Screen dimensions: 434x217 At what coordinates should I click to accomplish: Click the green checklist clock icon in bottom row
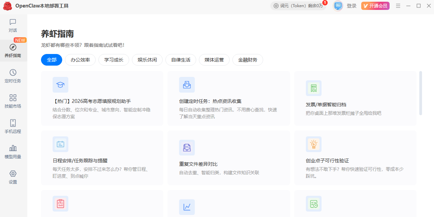click(314, 204)
